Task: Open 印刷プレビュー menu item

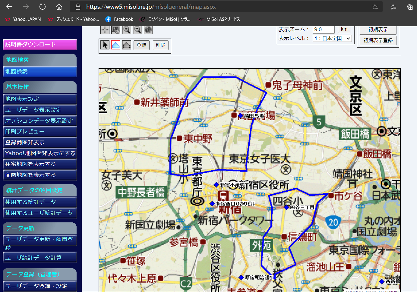Action: (x=40, y=132)
